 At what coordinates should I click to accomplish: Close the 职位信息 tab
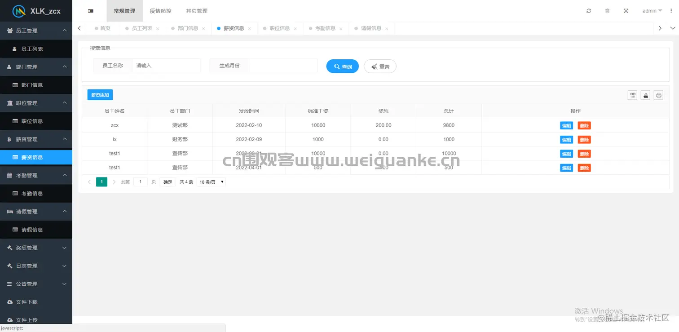click(x=295, y=29)
